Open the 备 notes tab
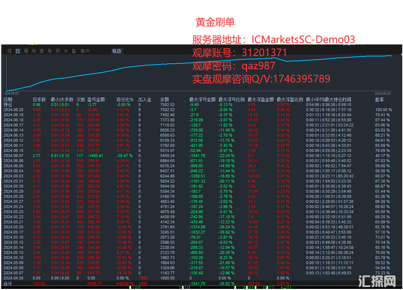403x290 pixels. (x=74, y=51)
